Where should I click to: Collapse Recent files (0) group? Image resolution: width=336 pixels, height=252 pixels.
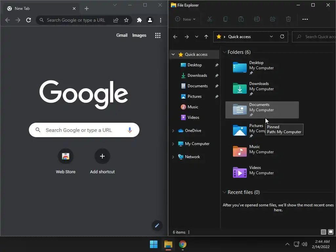pyautogui.click(x=224, y=192)
